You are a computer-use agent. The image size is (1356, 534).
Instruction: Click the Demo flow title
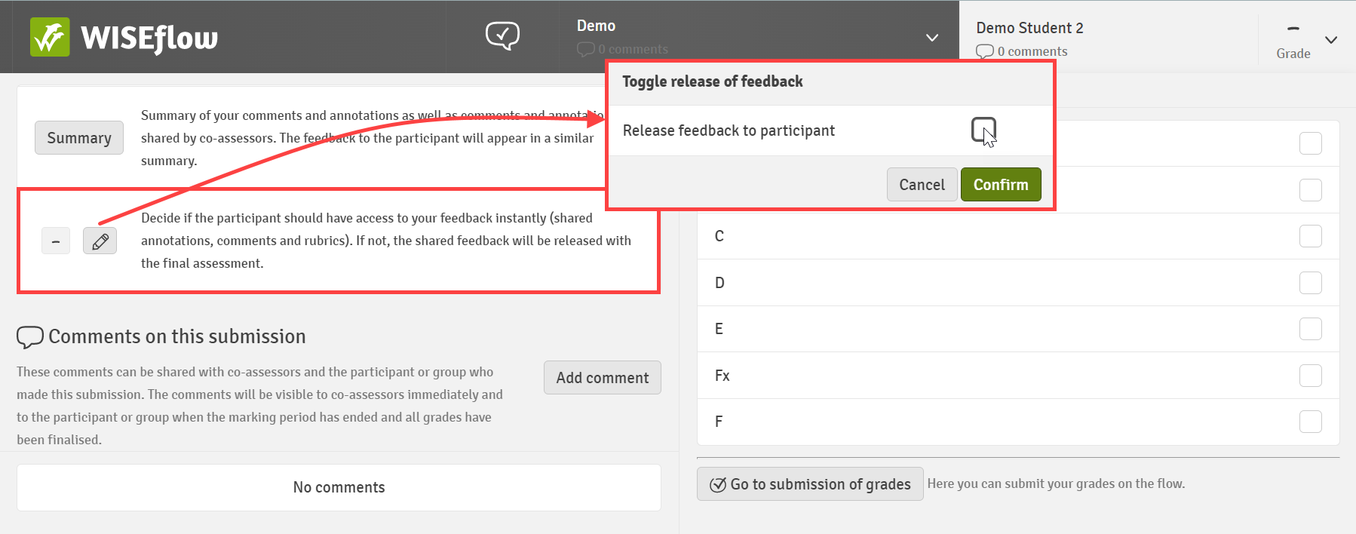tap(596, 26)
